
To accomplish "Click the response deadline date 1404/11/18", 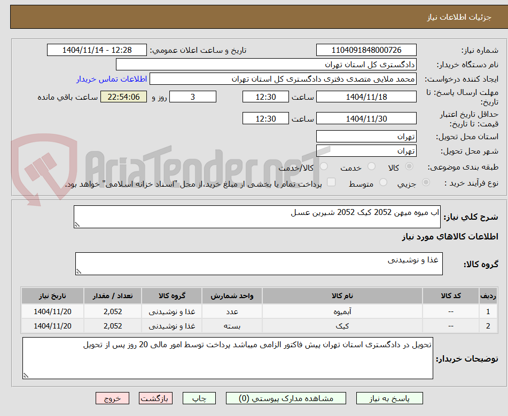I will pyautogui.click(x=366, y=97).
